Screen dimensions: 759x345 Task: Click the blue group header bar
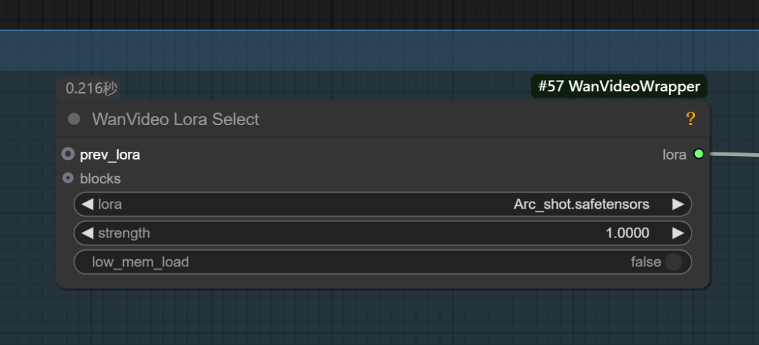pos(379,51)
